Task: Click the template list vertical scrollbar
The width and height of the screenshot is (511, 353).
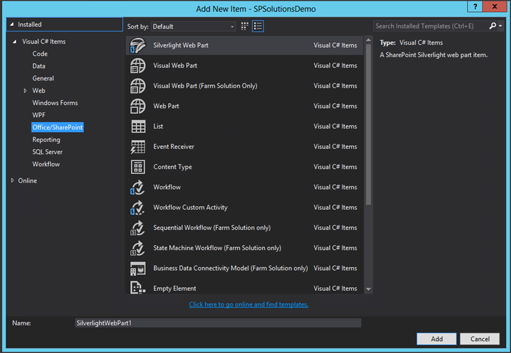Action: click(367, 122)
